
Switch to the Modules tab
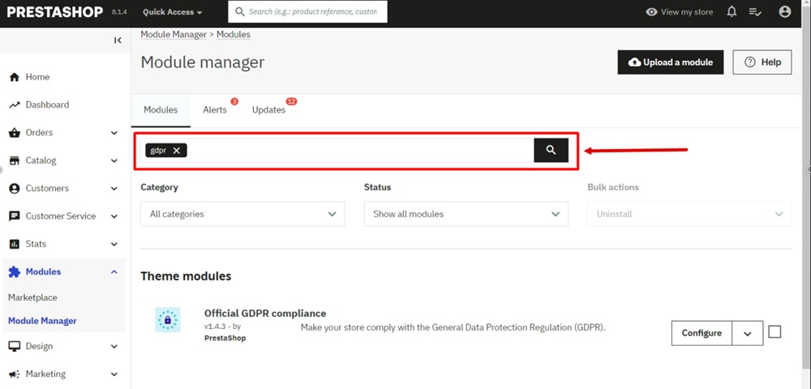pos(161,110)
